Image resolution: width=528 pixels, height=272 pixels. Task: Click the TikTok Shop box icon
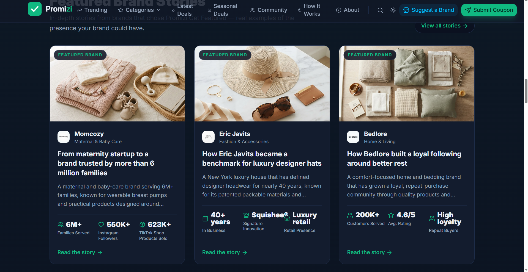(x=142, y=225)
